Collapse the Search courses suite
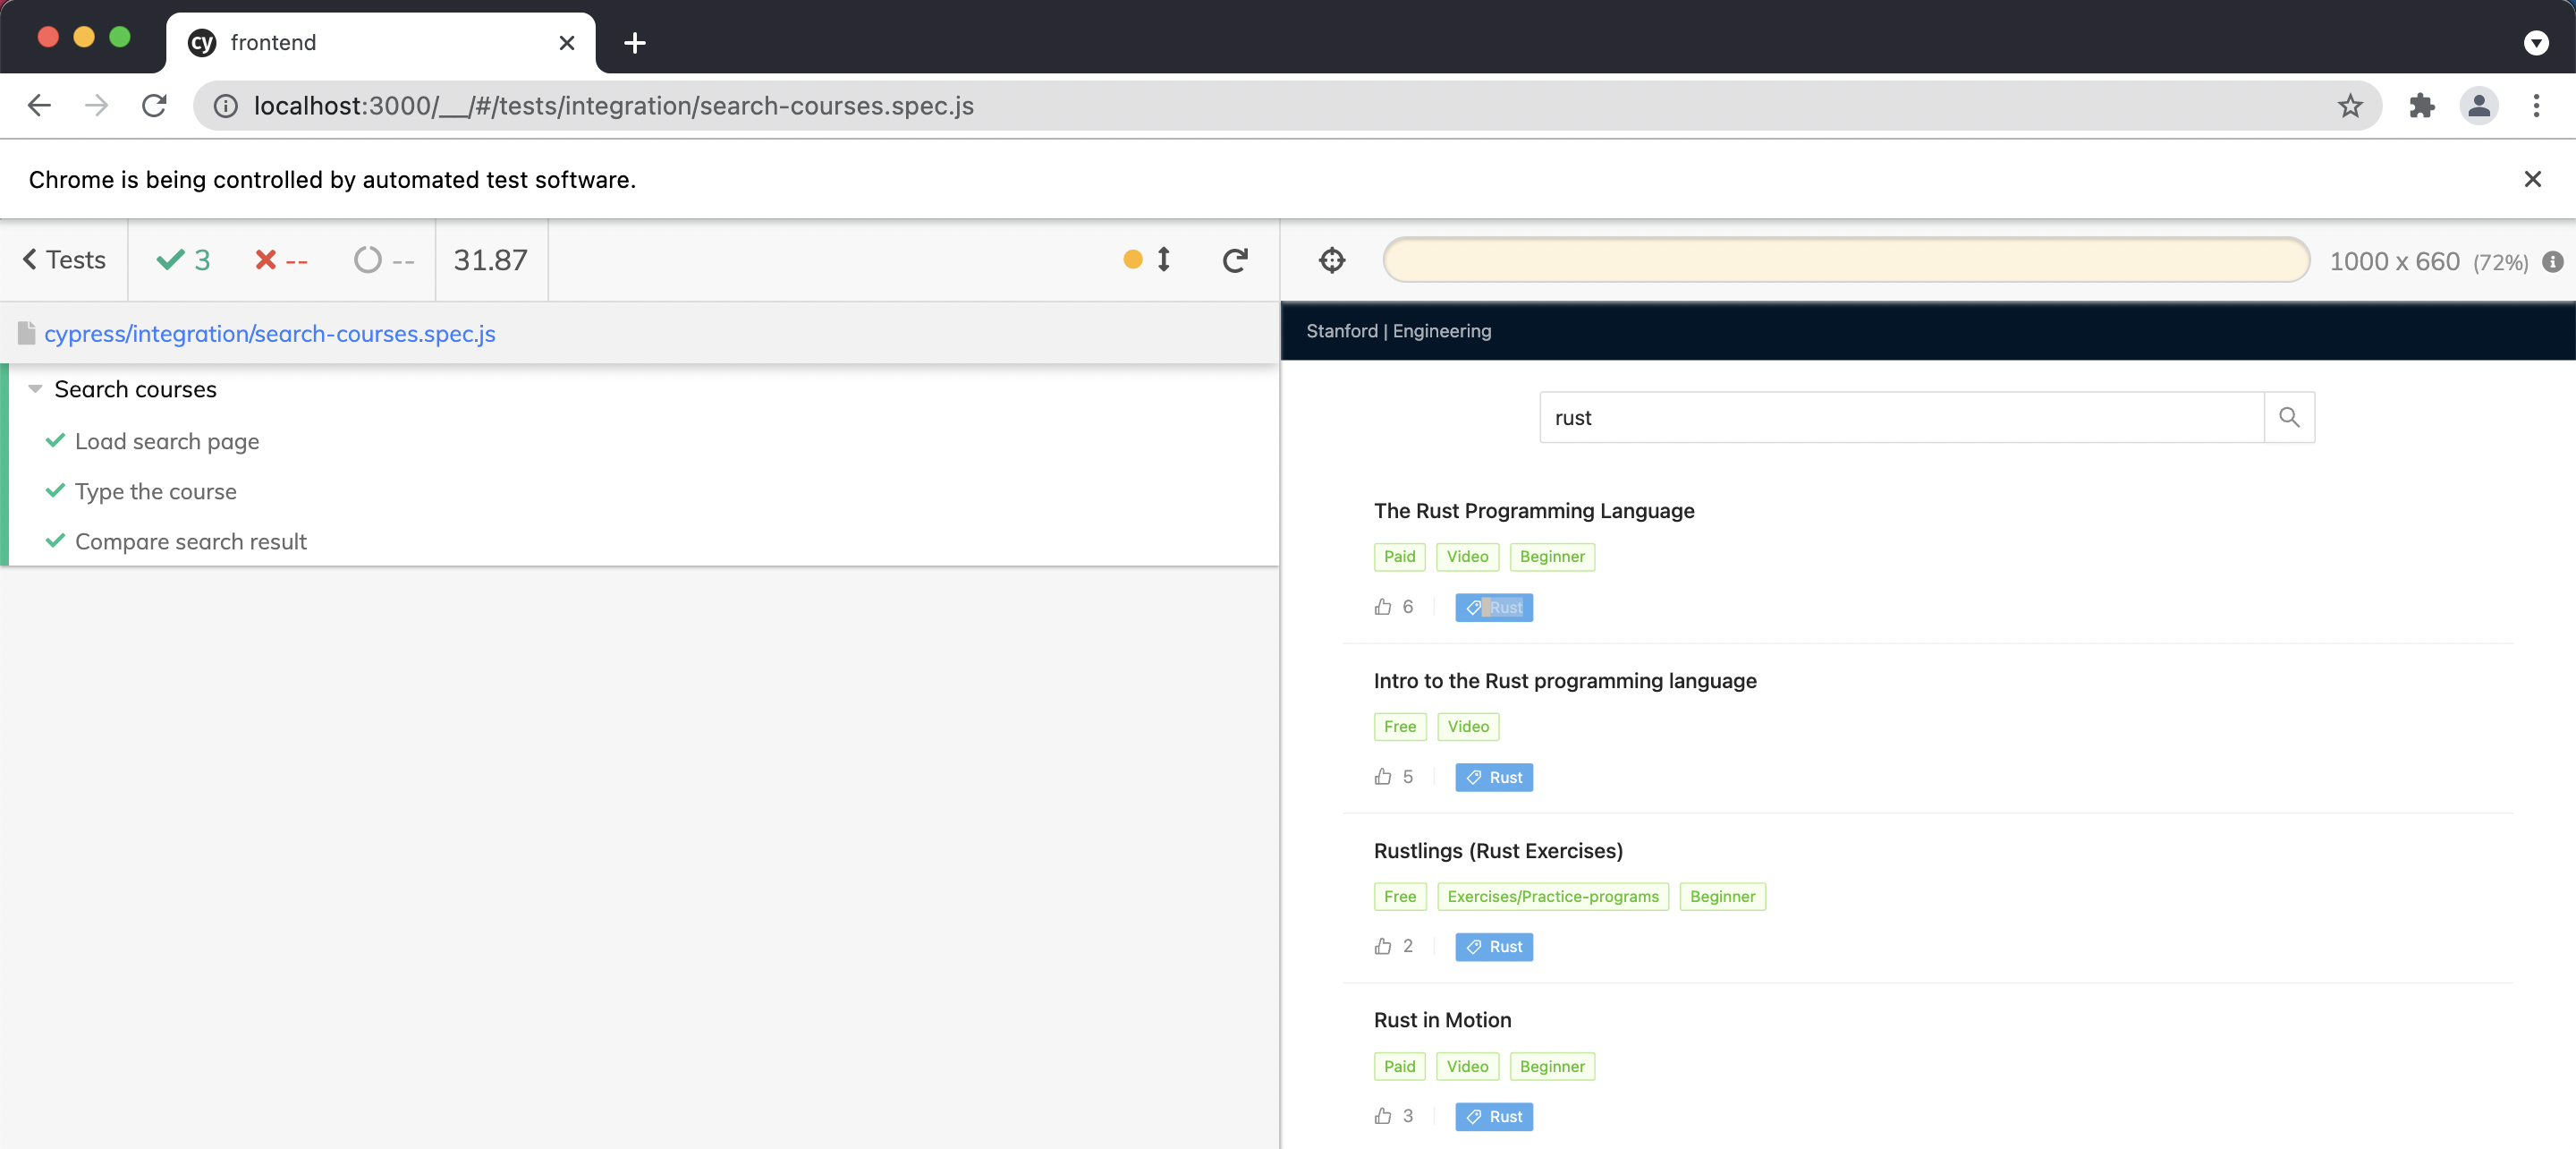Viewport: 2576px width, 1149px height. (x=35, y=389)
